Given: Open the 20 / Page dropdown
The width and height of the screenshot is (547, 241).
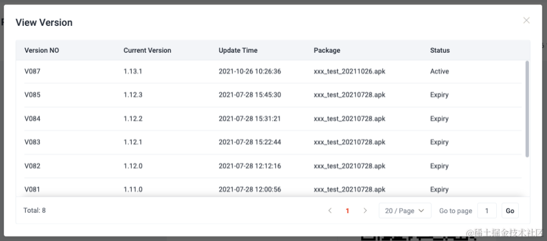Looking at the screenshot, I should [x=405, y=211].
